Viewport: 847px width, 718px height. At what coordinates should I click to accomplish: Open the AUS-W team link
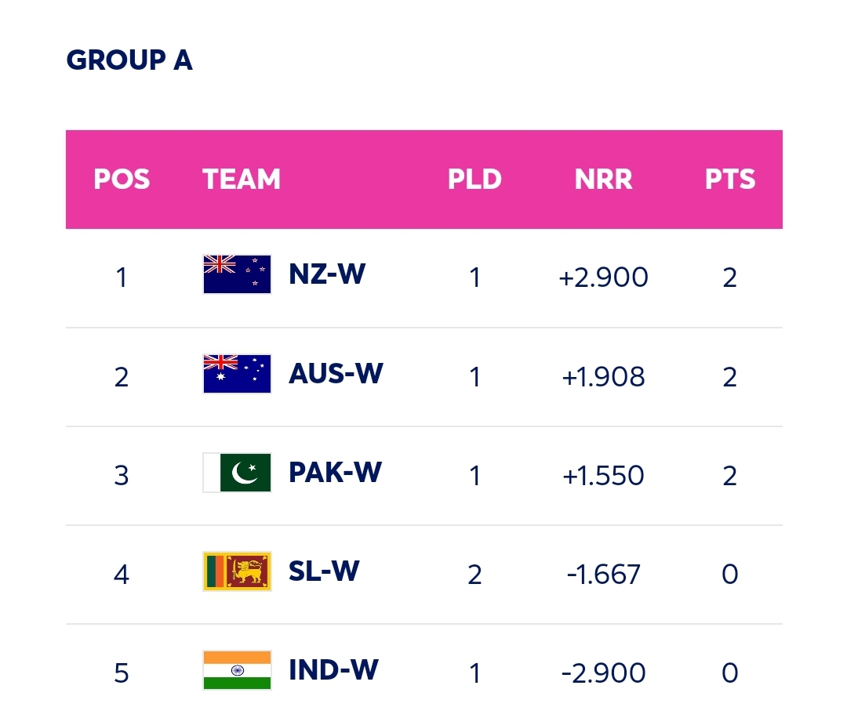[336, 374]
